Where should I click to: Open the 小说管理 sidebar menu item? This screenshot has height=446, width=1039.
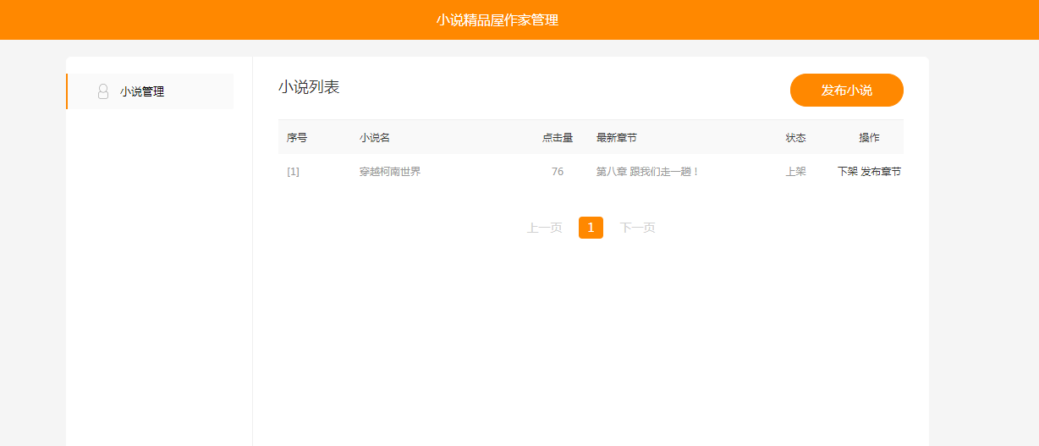(150, 91)
